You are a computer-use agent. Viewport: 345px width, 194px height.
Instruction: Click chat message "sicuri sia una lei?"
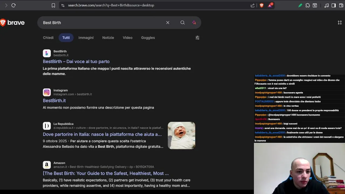[277, 88]
